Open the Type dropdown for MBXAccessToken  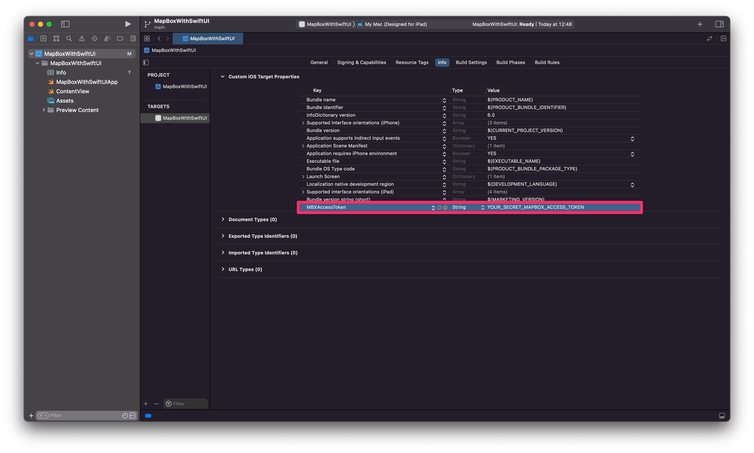pos(482,208)
